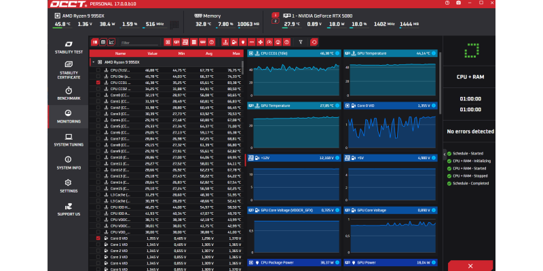Open the Settings page
This screenshot has width=543, height=271.
coord(69,186)
